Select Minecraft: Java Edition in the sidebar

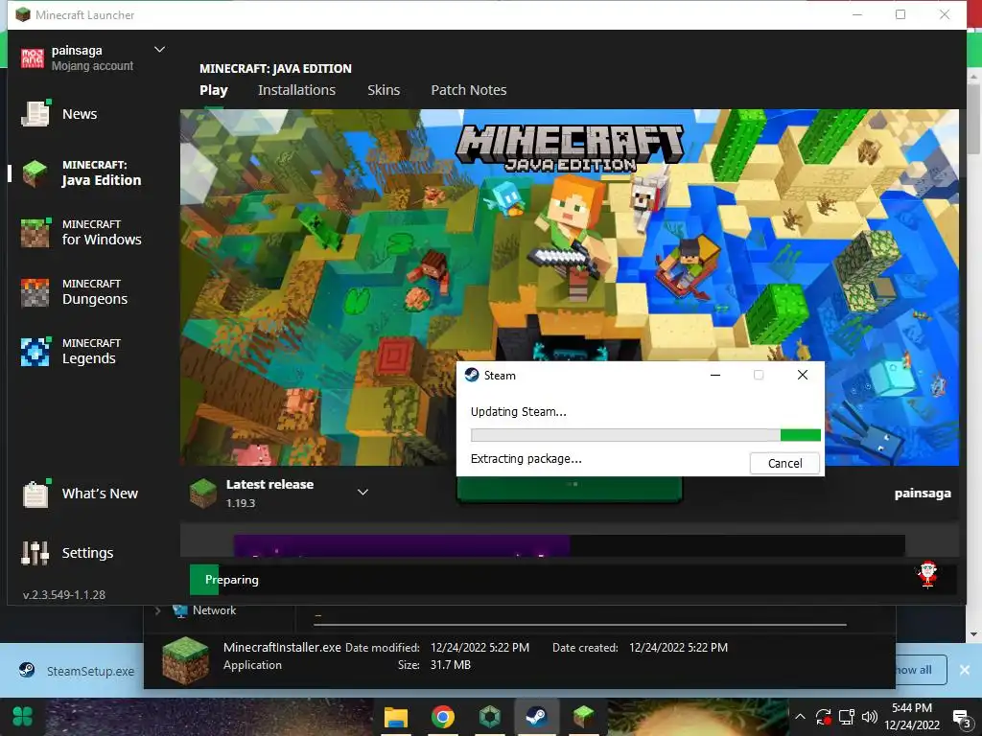point(82,173)
